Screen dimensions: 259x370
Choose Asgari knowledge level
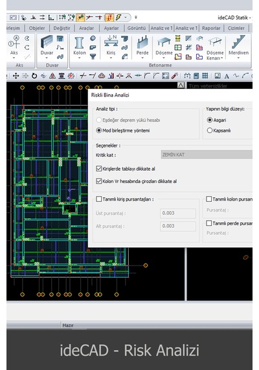tap(209, 120)
